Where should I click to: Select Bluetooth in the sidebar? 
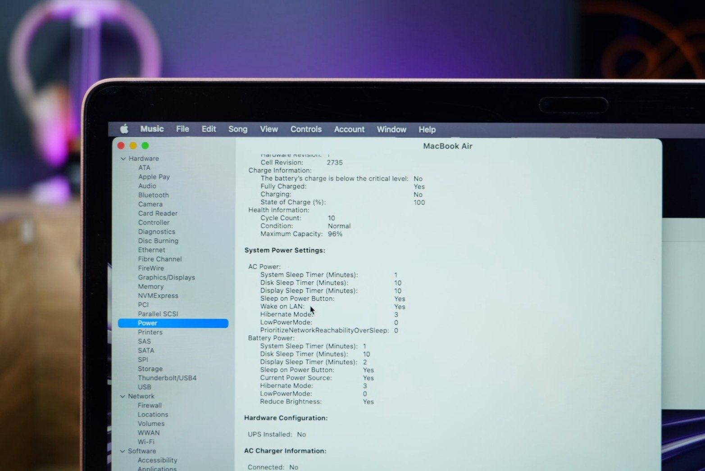point(153,195)
